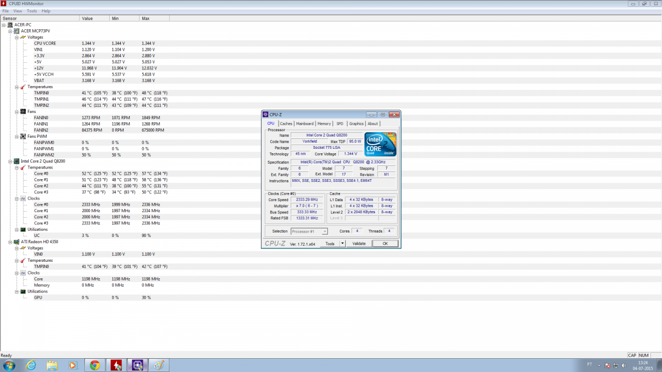Click the Intel Core 2 Quad logo in CPU-Z

tap(381, 144)
